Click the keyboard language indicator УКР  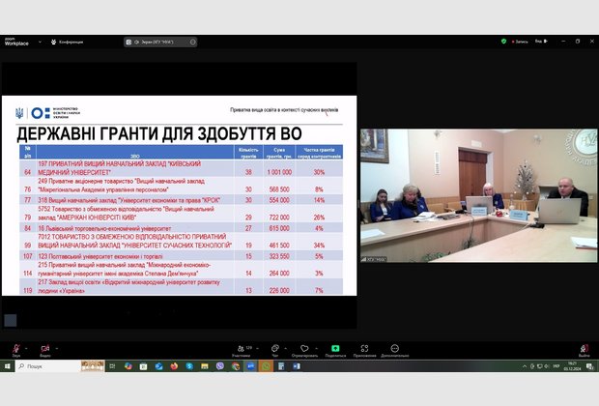coord(556,366)
